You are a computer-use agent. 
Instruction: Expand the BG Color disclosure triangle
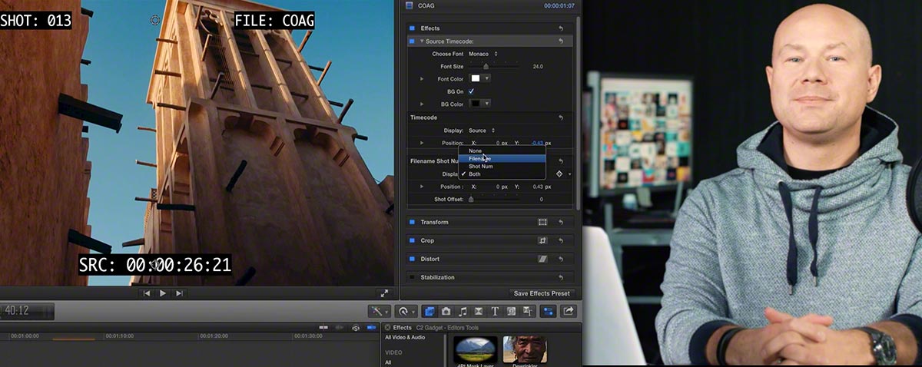[x=422, y=104]
